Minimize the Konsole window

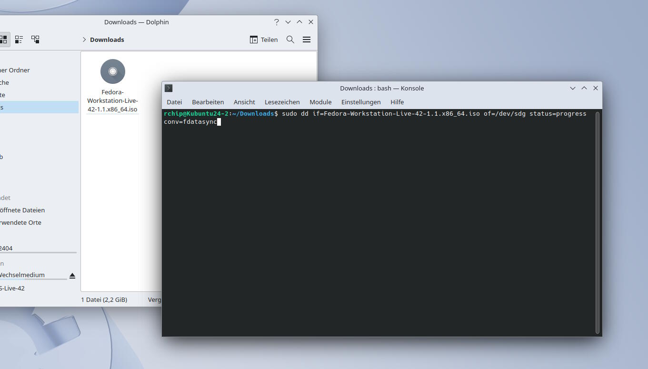[573, 88]
